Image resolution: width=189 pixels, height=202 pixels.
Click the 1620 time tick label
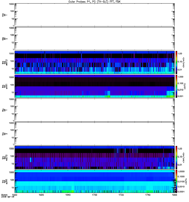point(41,195)
